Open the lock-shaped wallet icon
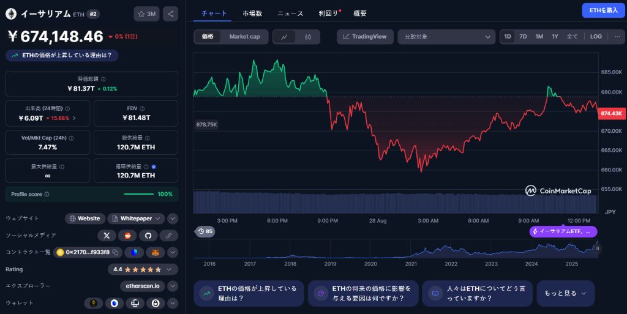 [x=156, y=303]
